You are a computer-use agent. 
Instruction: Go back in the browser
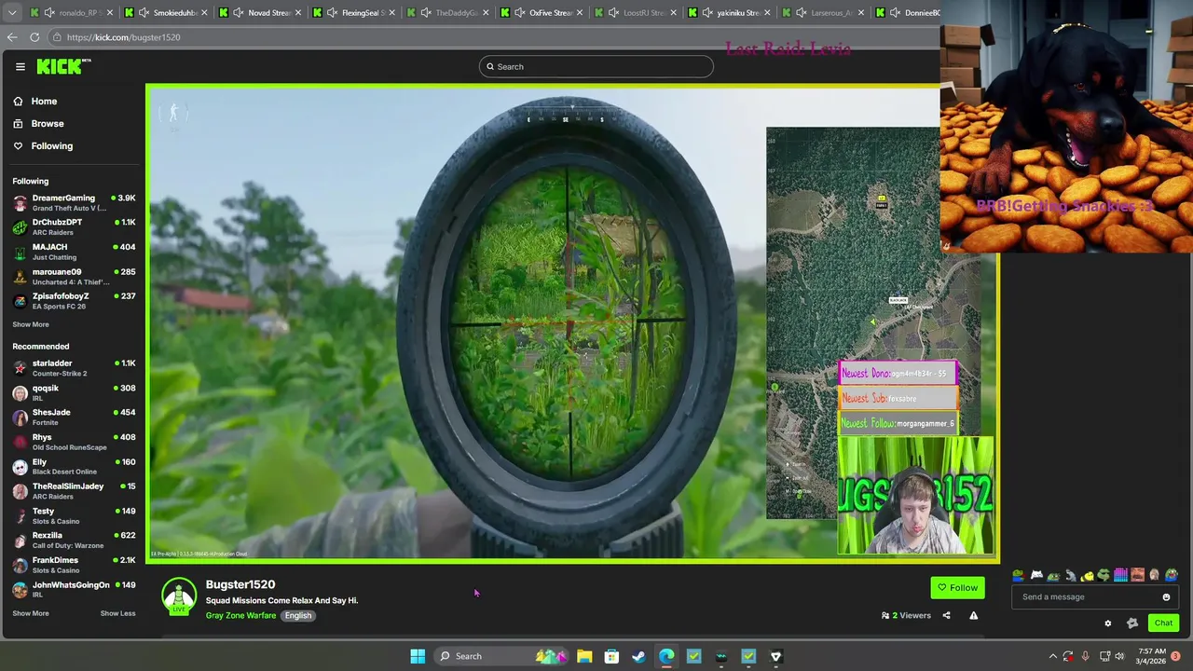[x=12, y=37]
